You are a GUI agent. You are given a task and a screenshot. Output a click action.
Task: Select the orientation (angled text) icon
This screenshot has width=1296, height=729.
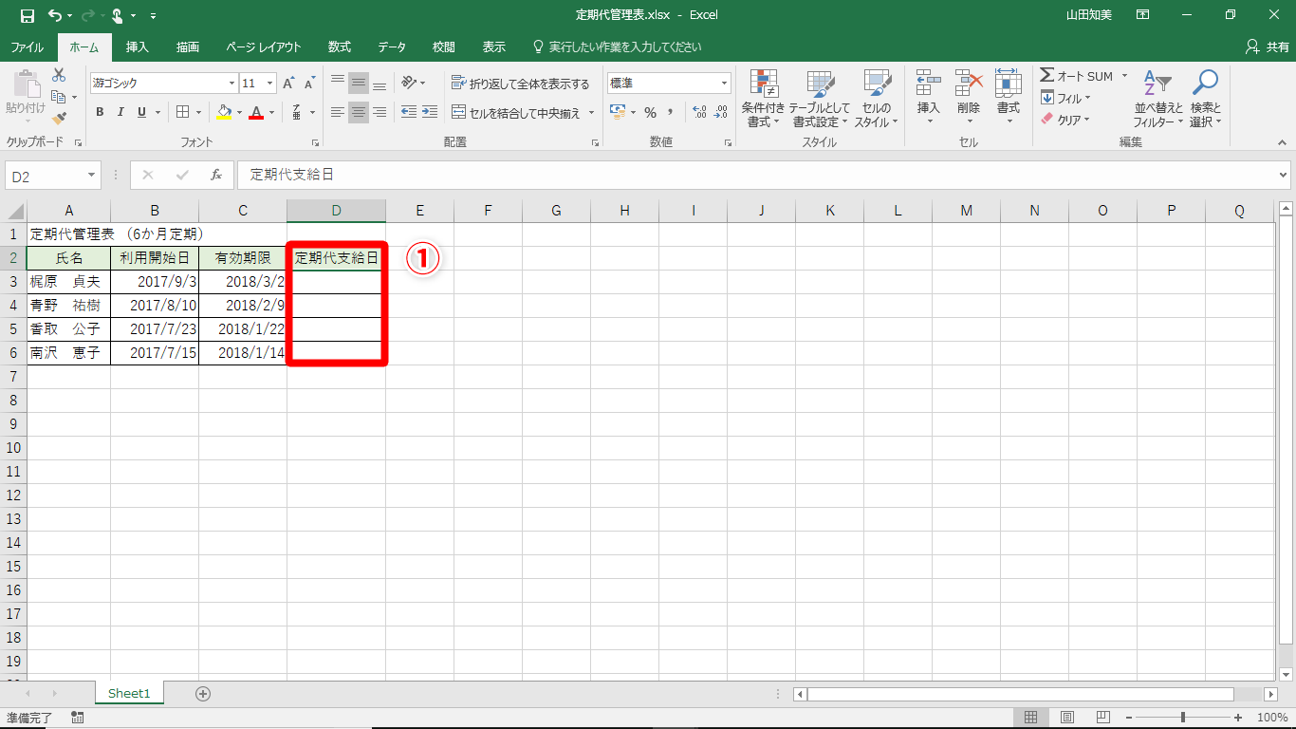point(409,83)
